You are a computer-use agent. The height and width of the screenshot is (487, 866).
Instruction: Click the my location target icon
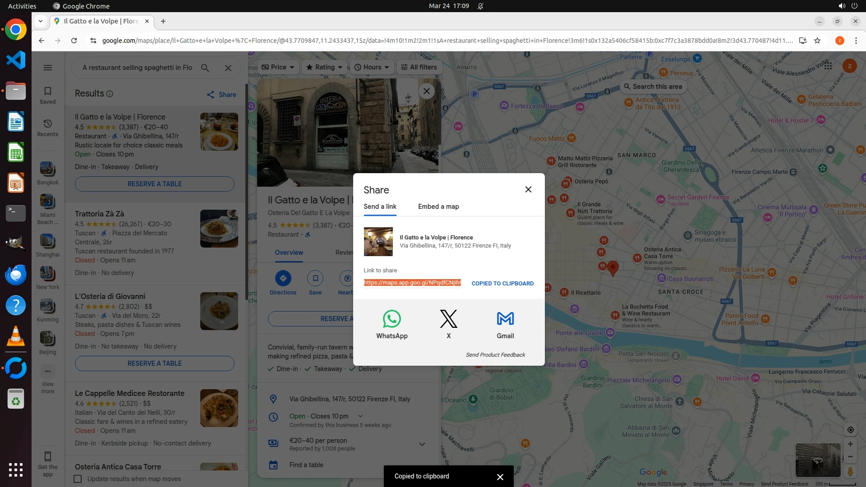pos(850,430)
